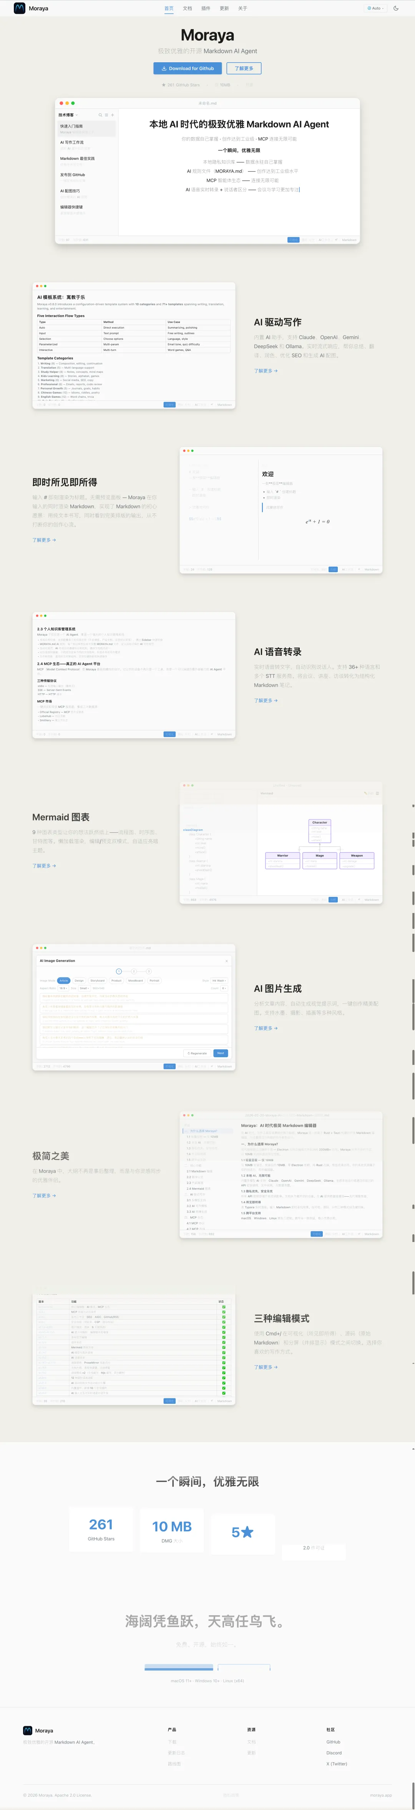This screenshot has height=1810, width=415.
Task: Click the Next button in image dialog
Action: point(221,1053)
